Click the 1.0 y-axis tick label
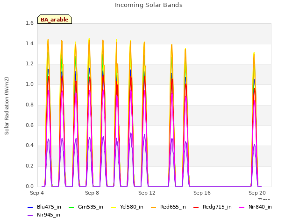 (x=29, y=84)
